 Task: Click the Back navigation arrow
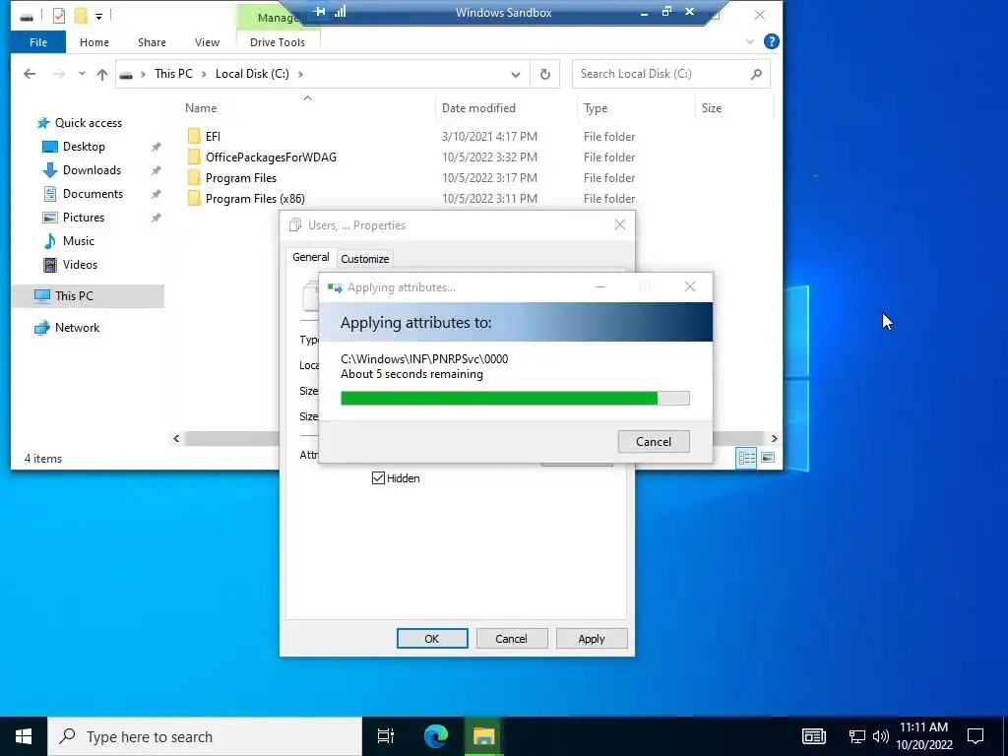point(30,74)
